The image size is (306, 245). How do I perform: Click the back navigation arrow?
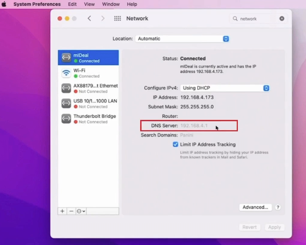[x=89, y=18]
